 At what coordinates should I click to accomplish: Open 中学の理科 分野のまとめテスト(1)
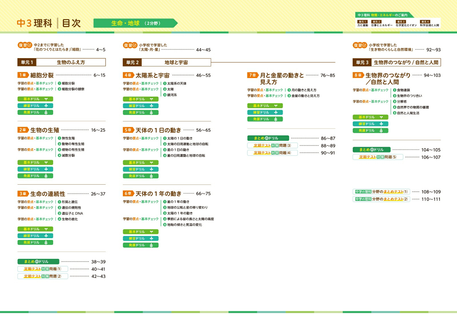pyautogui.click(x=381, y=192)
